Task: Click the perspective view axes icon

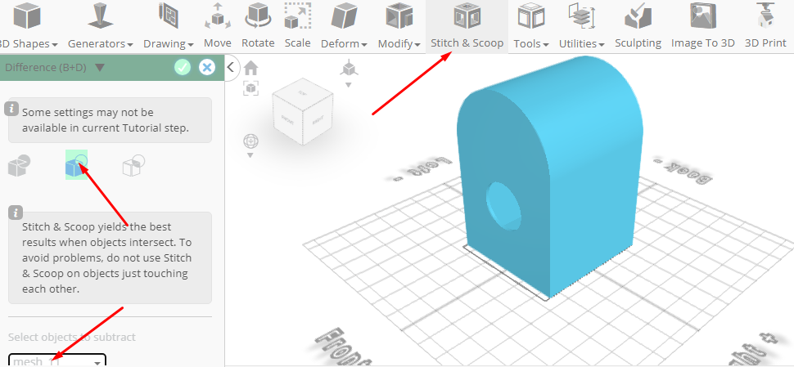Action: pyautogui.click(x=348, y=67)
